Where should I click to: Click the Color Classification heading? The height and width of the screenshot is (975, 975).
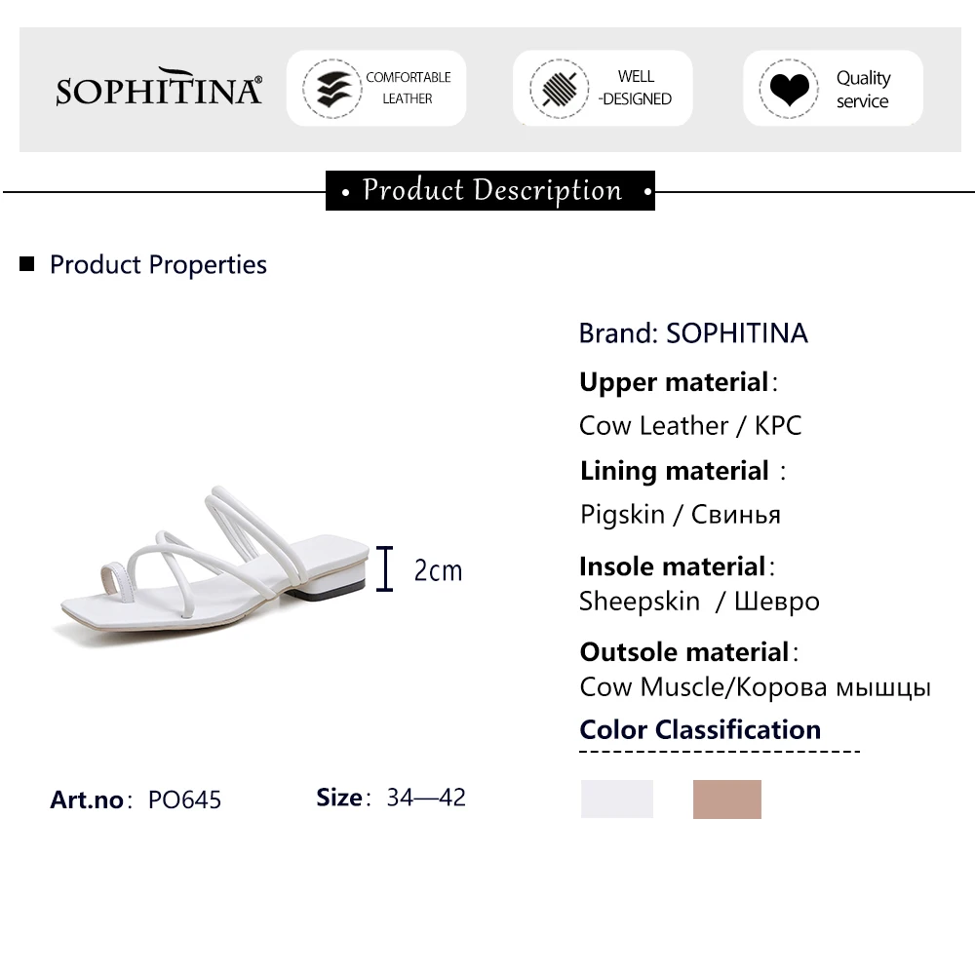[700, 729]
